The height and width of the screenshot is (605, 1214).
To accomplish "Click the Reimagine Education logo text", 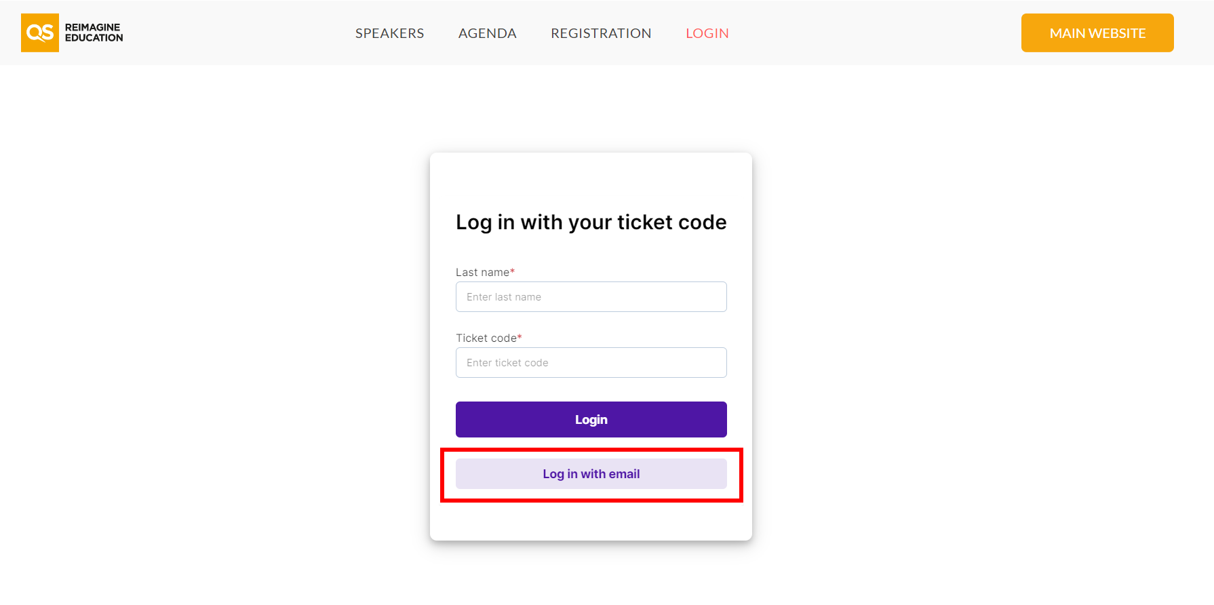I will [94, 33].
